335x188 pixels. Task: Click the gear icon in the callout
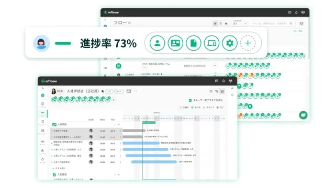pos(230,43)
